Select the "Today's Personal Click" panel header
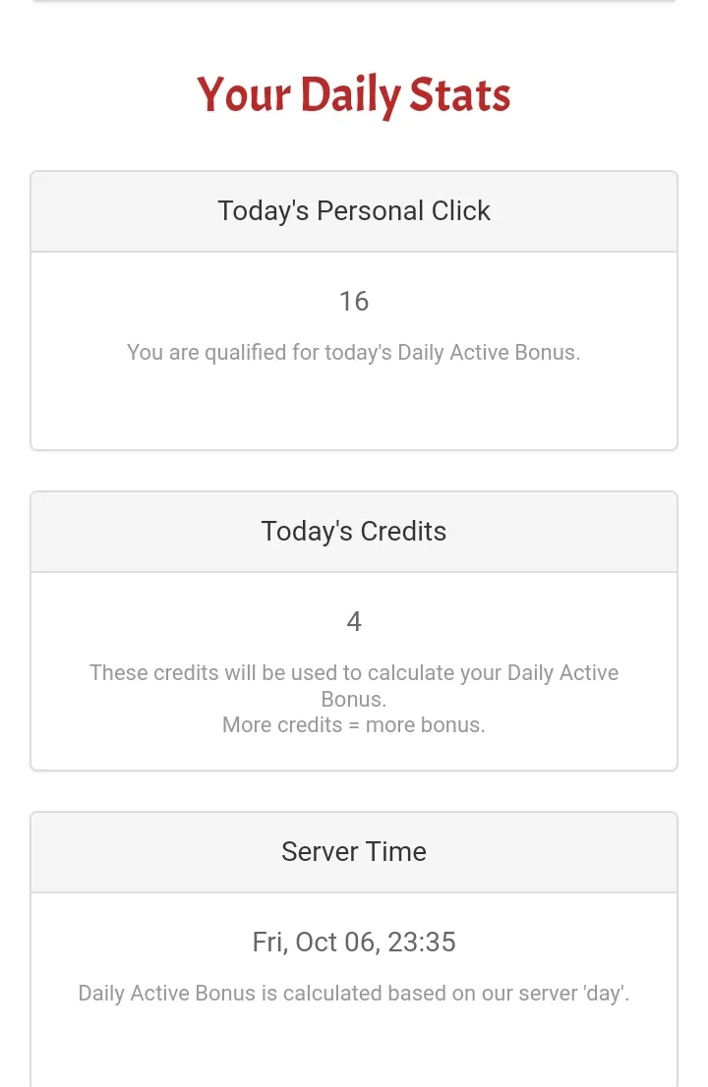Viewport: 708px width, 1087px height. click(x=354, y=211)
